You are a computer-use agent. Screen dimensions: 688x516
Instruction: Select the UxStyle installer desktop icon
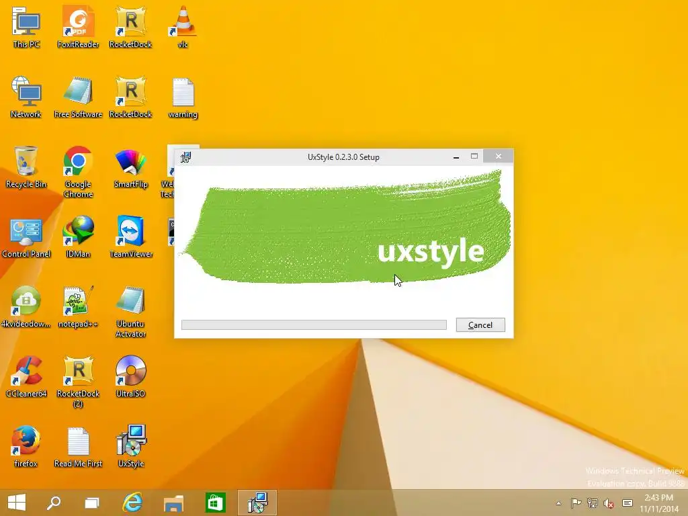click(130, 446)
